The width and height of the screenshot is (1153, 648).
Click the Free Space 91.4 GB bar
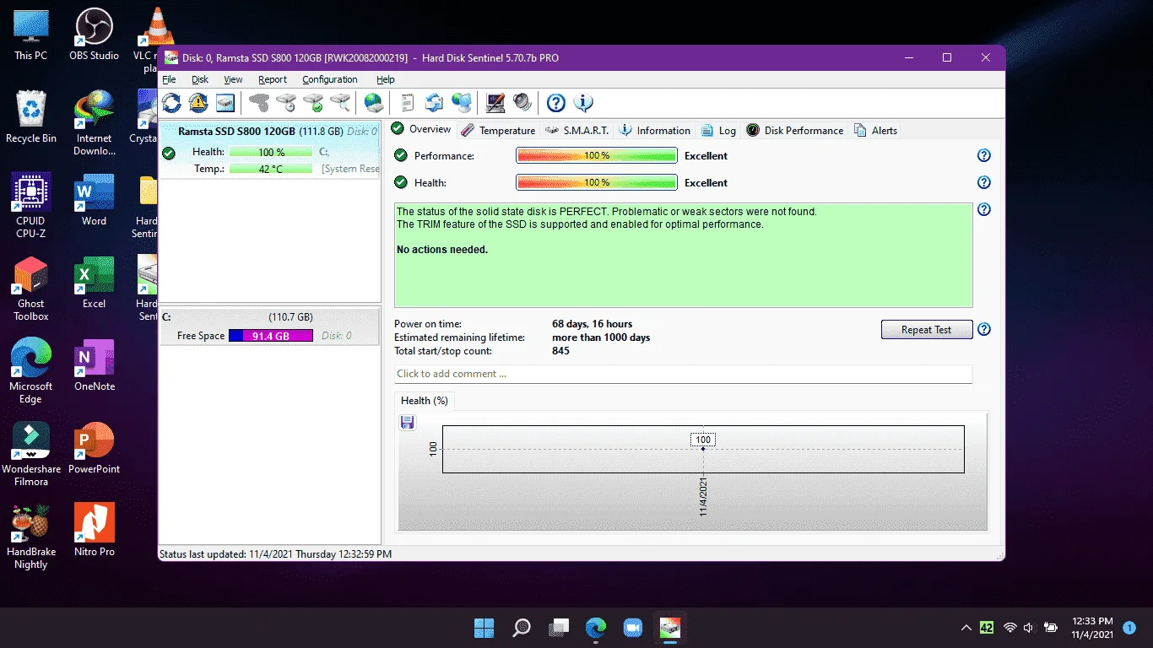[271, 336]
